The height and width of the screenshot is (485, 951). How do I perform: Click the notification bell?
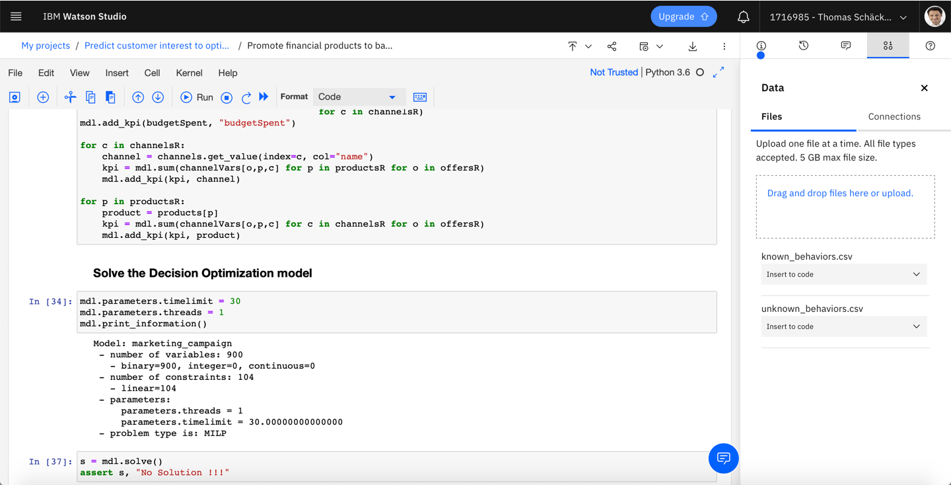pos(743,16)
